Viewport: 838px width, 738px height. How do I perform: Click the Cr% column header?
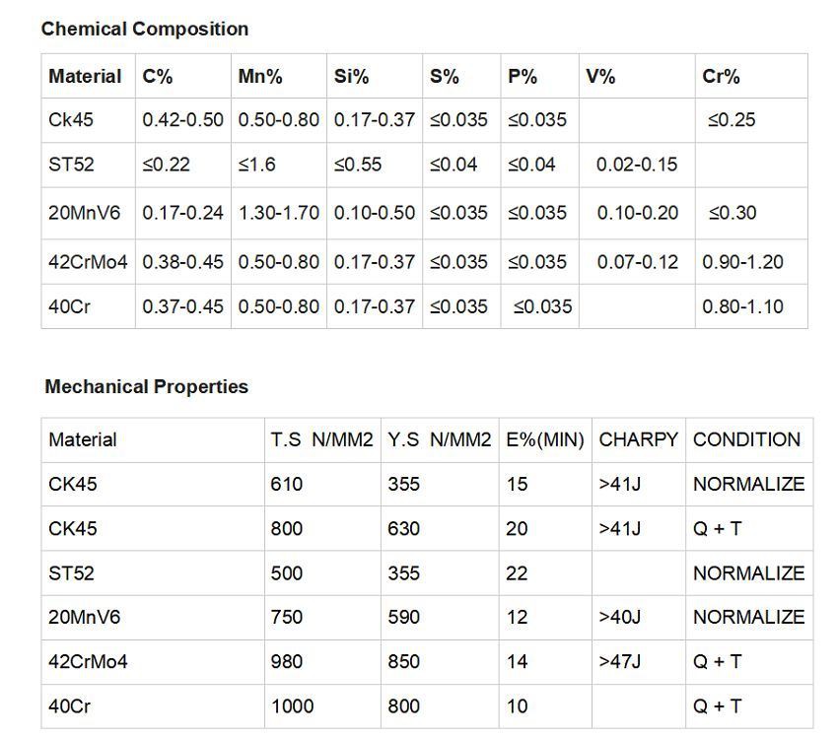(721, 76)
